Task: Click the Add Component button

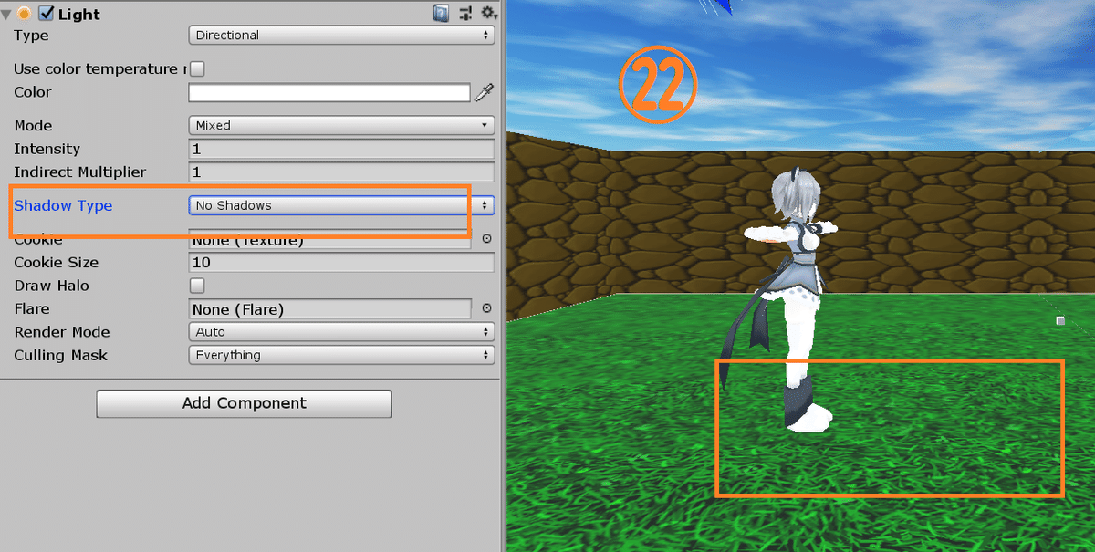Action: pos(244,403)
